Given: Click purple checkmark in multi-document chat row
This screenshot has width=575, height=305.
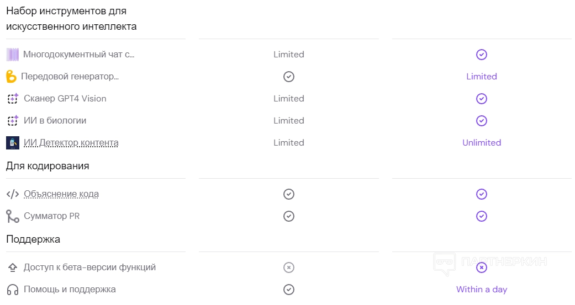Looking at the screenshot, I should pos(482,55).
